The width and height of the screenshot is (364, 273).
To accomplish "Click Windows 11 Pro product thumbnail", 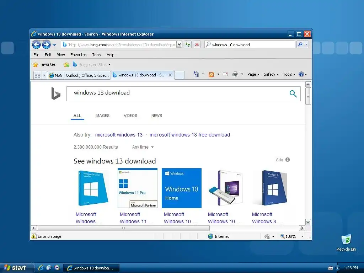I will tap(138, 188).
